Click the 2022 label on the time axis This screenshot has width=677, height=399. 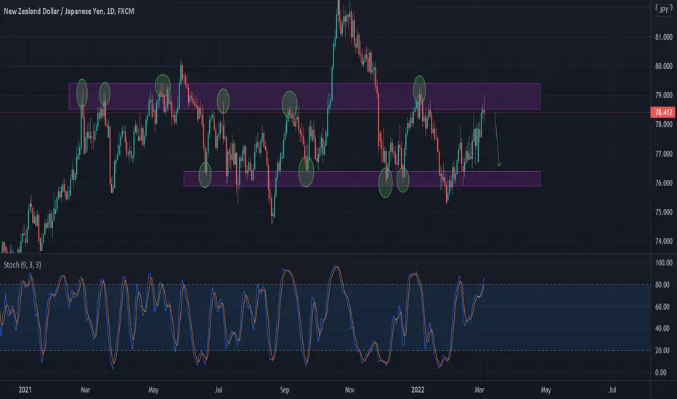click(x=418, y=390)
